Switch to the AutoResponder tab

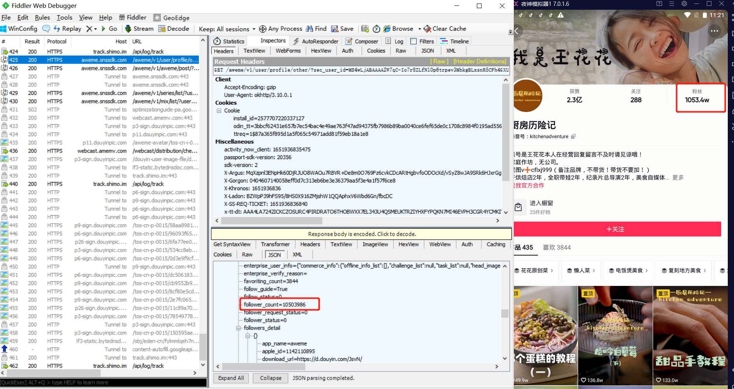[315, 41]
